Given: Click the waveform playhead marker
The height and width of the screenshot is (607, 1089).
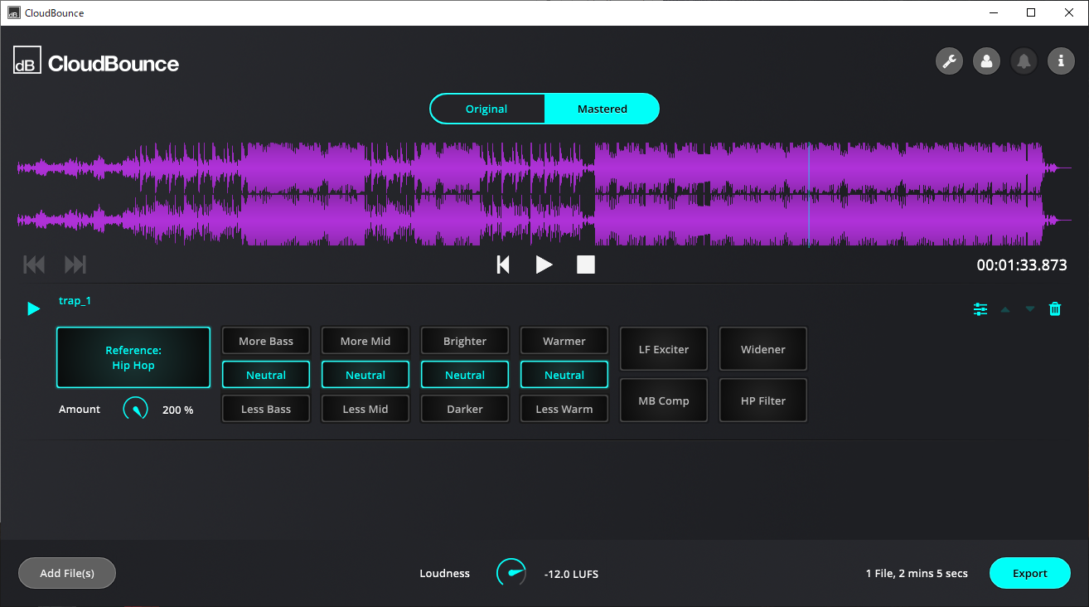Looking at the screenshot, I should 809,195.
